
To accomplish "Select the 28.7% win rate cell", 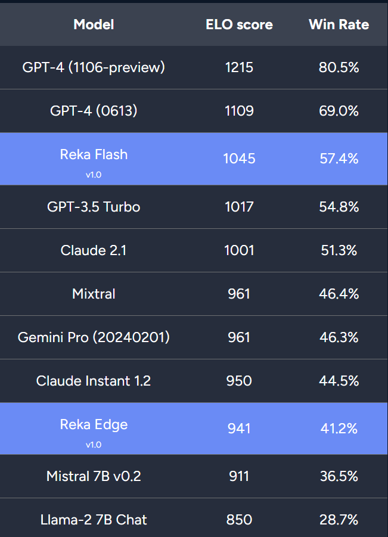I will (x=338, y=520).
